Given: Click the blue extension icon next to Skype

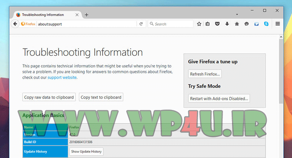Looking at the screenshot, I should click(257, 24).
